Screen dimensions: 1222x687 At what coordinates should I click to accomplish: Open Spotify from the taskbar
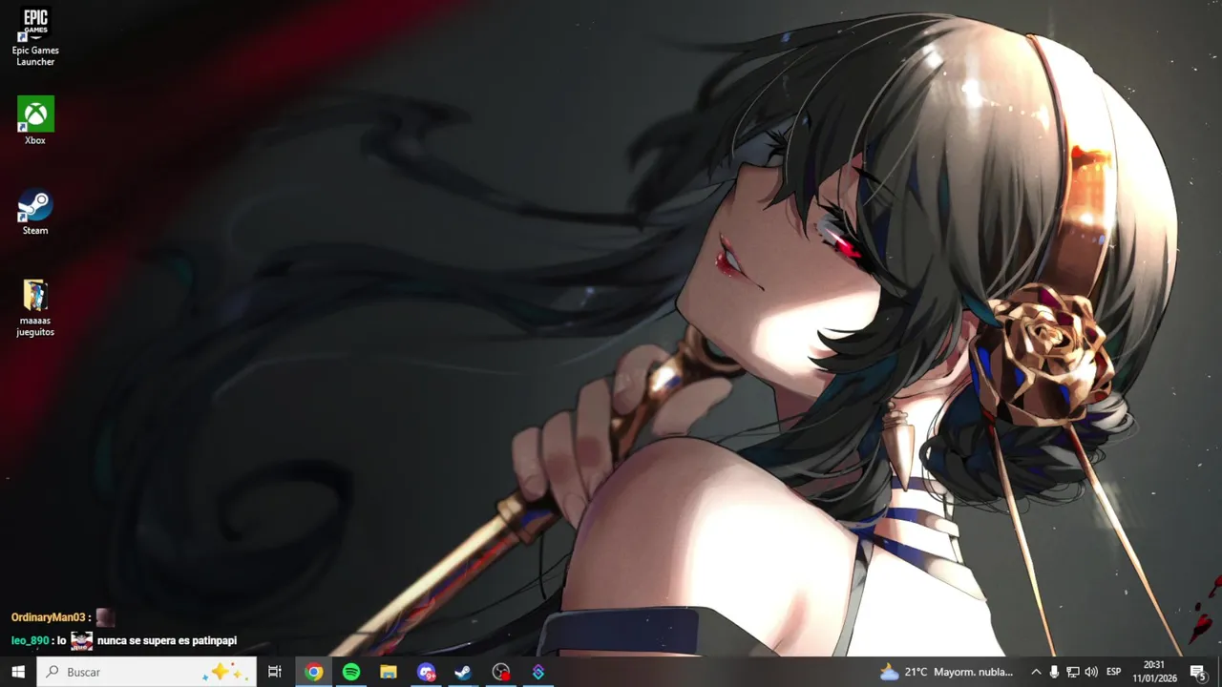[x=351, y=672]
